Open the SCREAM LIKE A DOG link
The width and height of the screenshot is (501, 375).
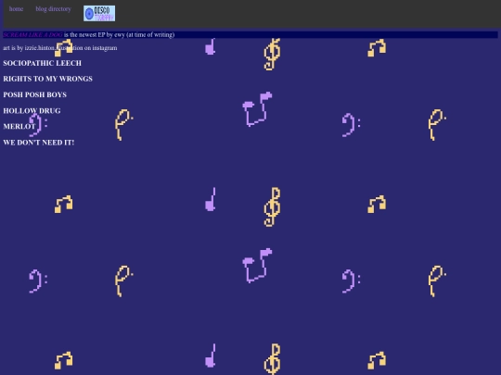click(32, 35)
